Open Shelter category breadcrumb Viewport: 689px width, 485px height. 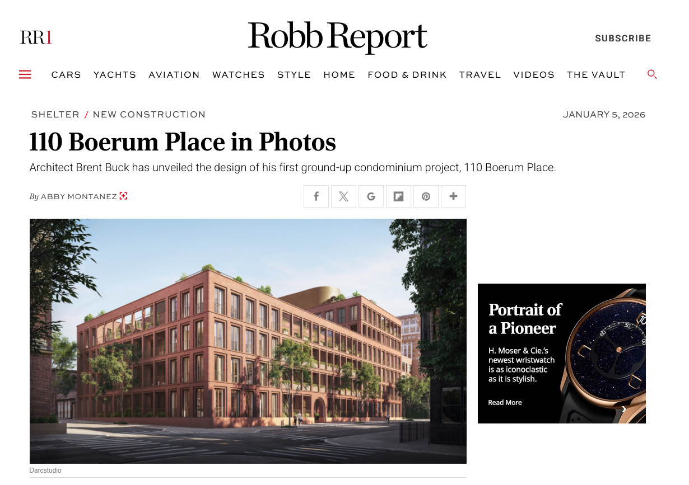(x=55, y=114)
